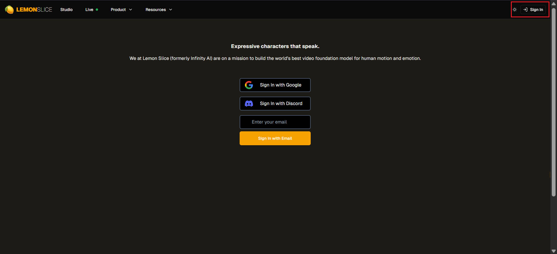The image size is (557, 254).
Task: Focus the Enter your email field
Action: coord(275,122)
